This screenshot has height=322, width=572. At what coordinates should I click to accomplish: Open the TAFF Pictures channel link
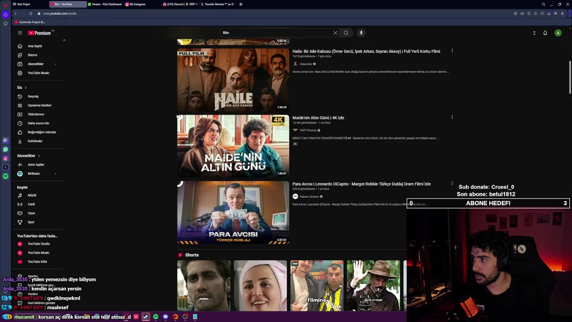(x=308, y=131)
